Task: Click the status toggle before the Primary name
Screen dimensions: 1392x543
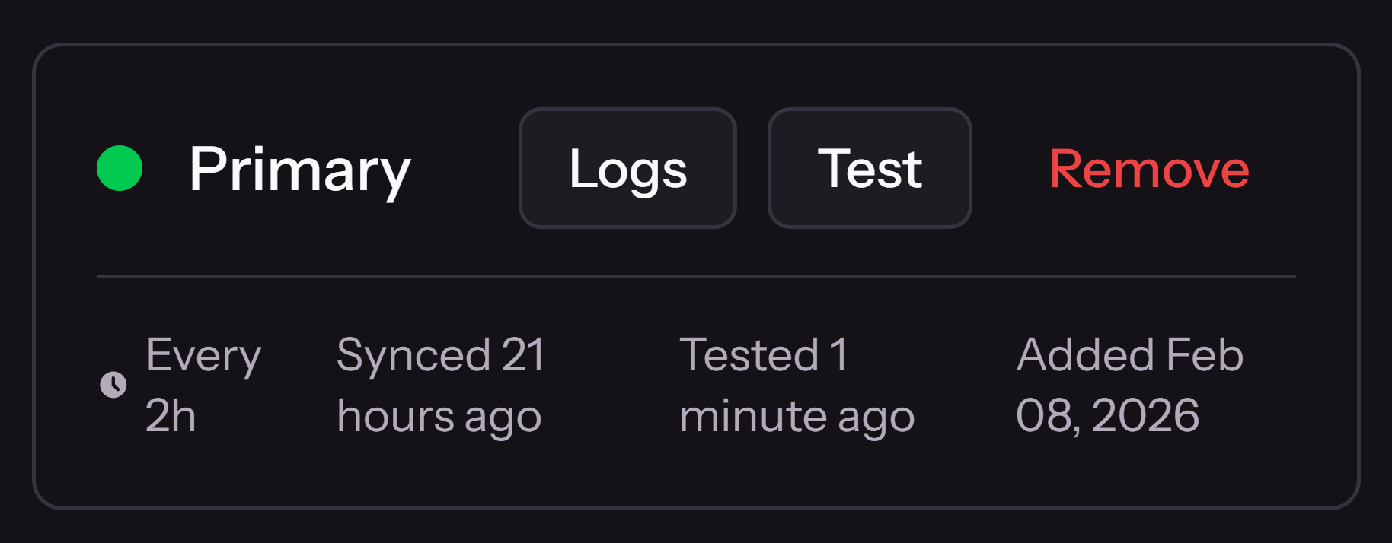Action: (x=118, y=169)
